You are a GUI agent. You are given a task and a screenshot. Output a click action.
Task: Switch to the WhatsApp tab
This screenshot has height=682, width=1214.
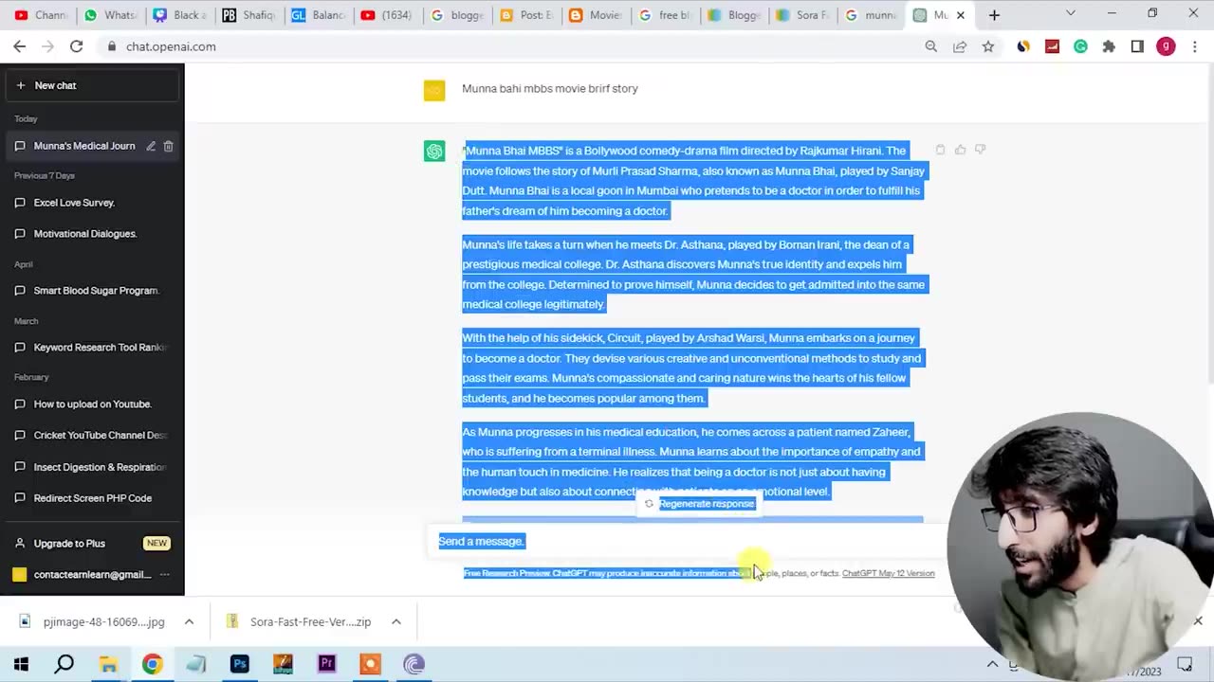[110, 15]
